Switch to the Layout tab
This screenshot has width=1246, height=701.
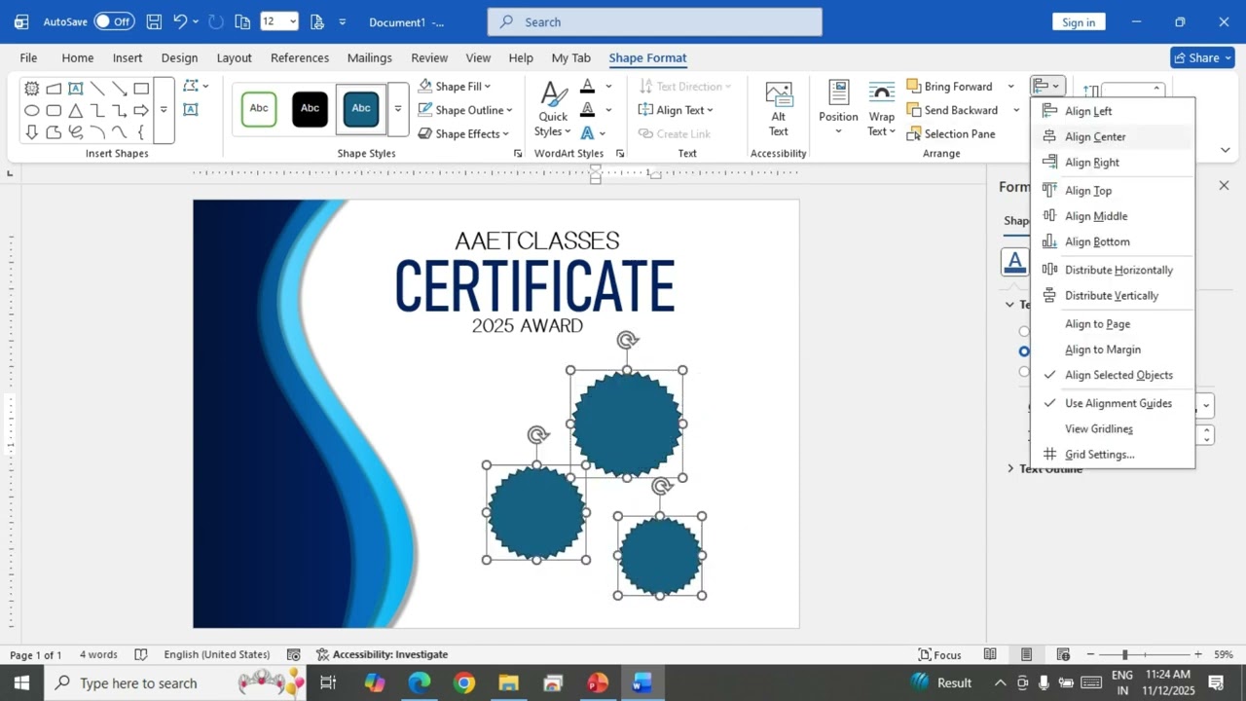(x=234, y=57)
